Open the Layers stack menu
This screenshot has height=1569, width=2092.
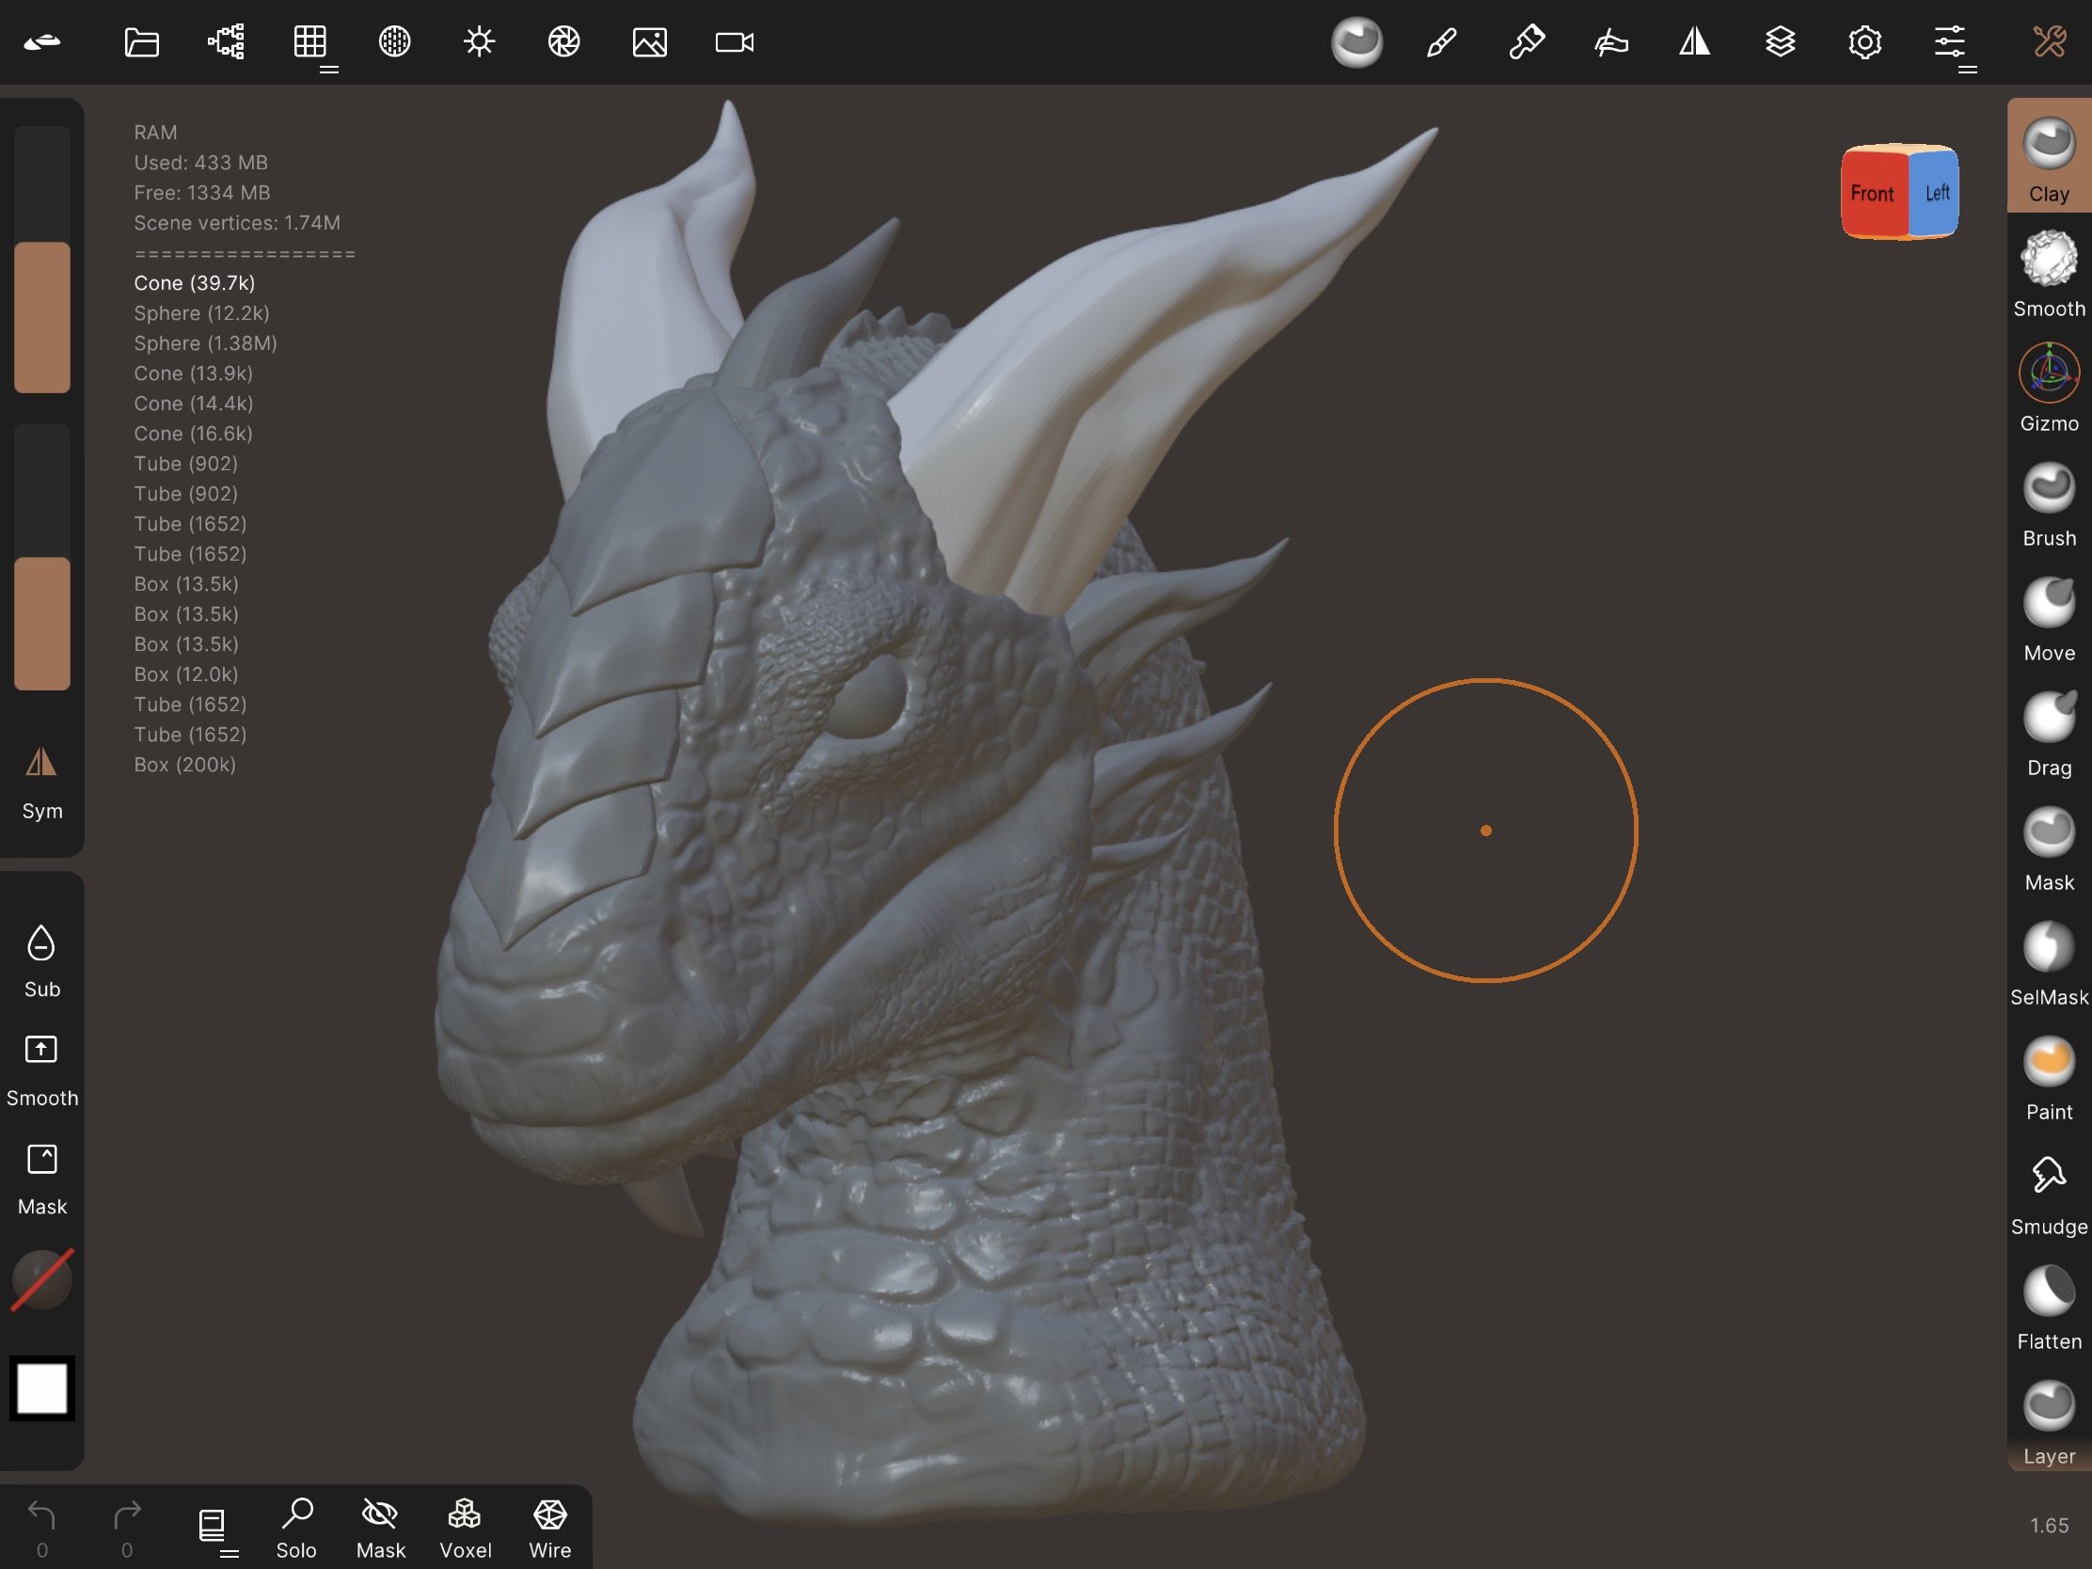[x=1780, y=41]
